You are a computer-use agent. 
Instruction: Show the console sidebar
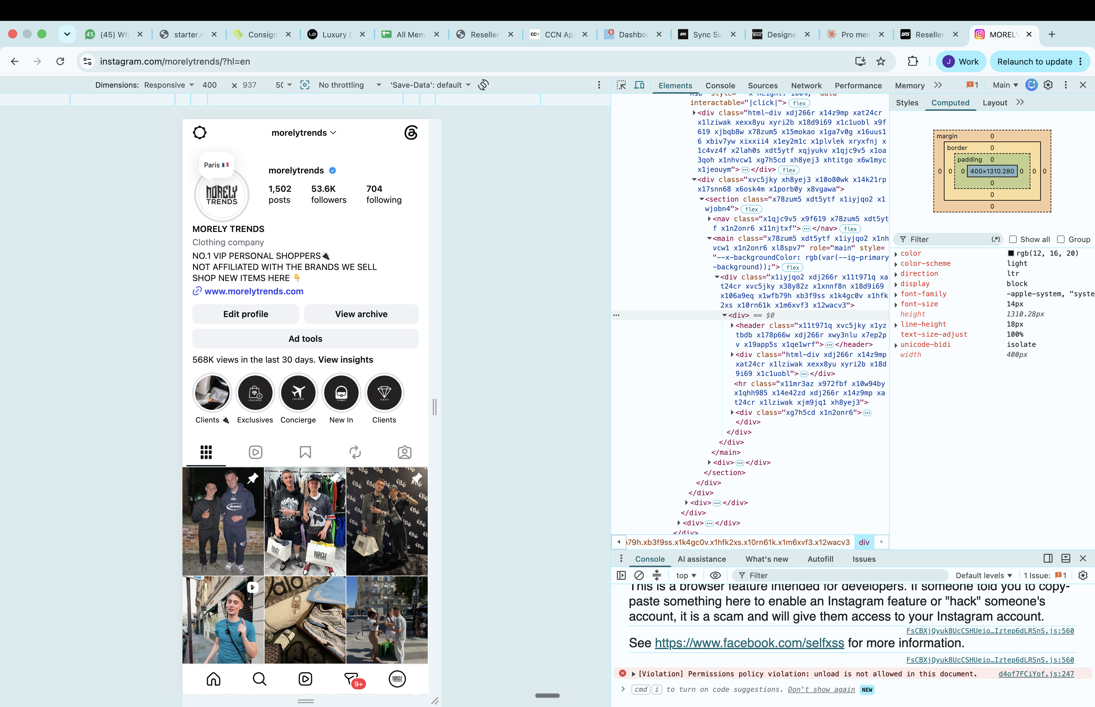point(621,575)
